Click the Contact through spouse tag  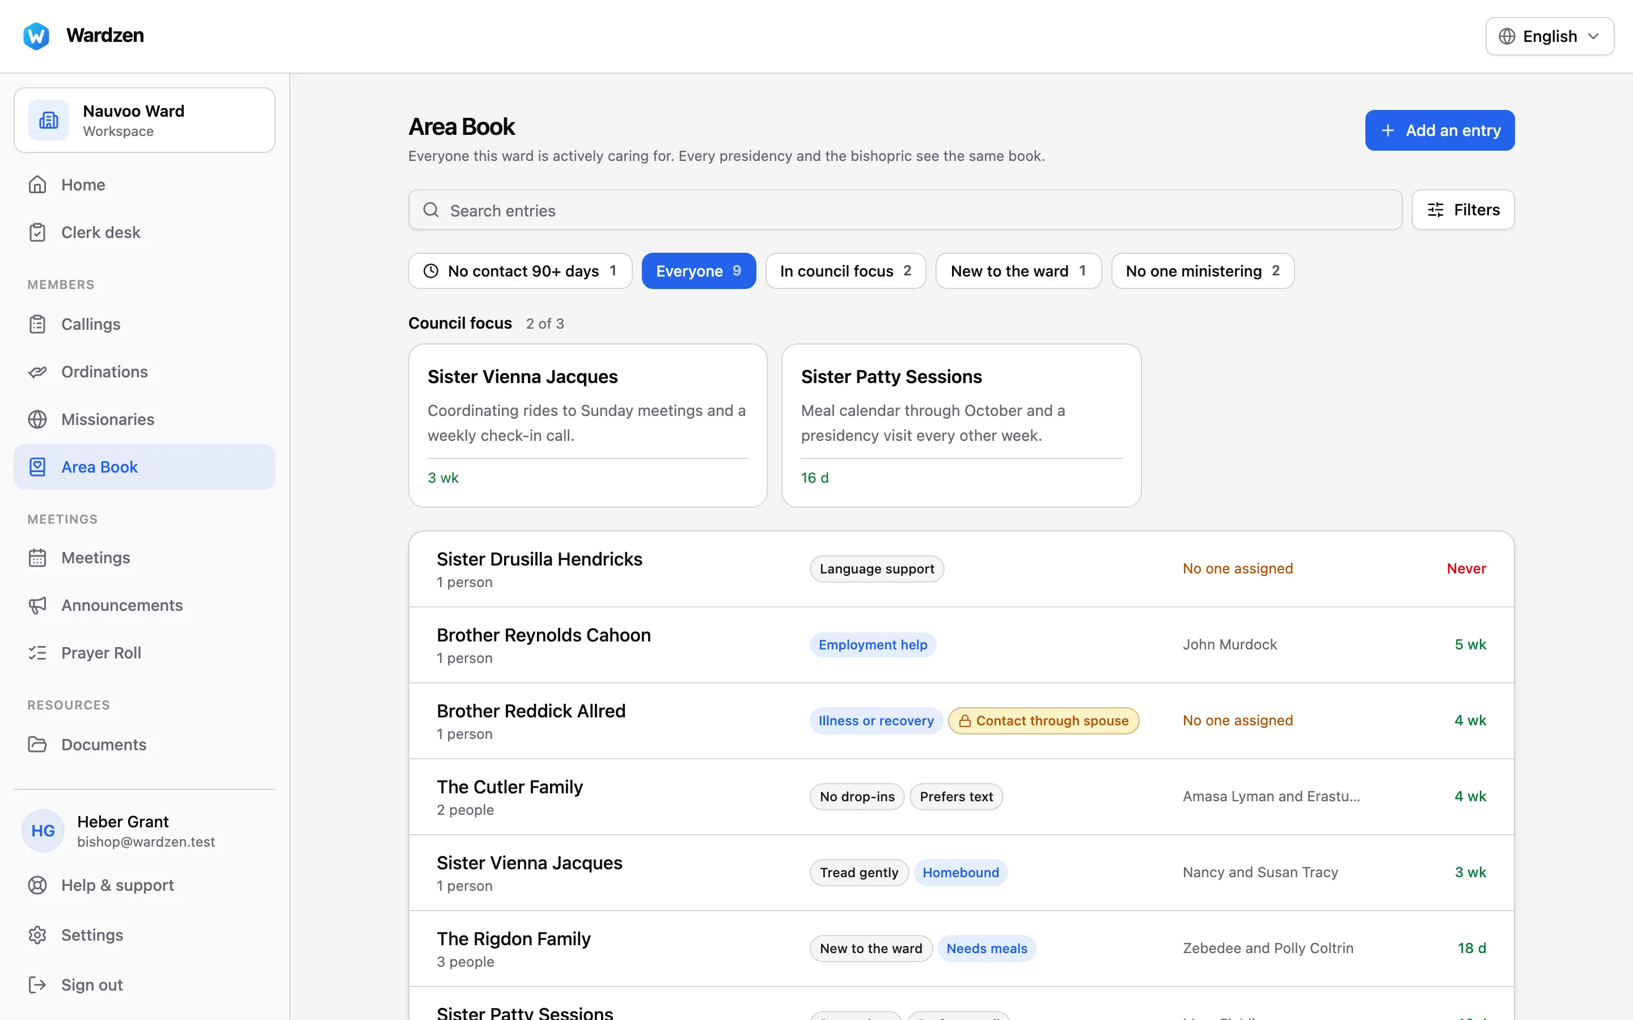(1043, 720)
